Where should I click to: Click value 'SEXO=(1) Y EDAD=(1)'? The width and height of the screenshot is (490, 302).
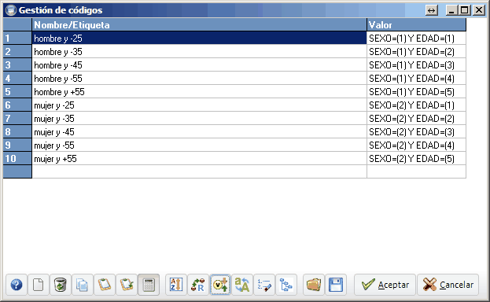click(416, 38)
